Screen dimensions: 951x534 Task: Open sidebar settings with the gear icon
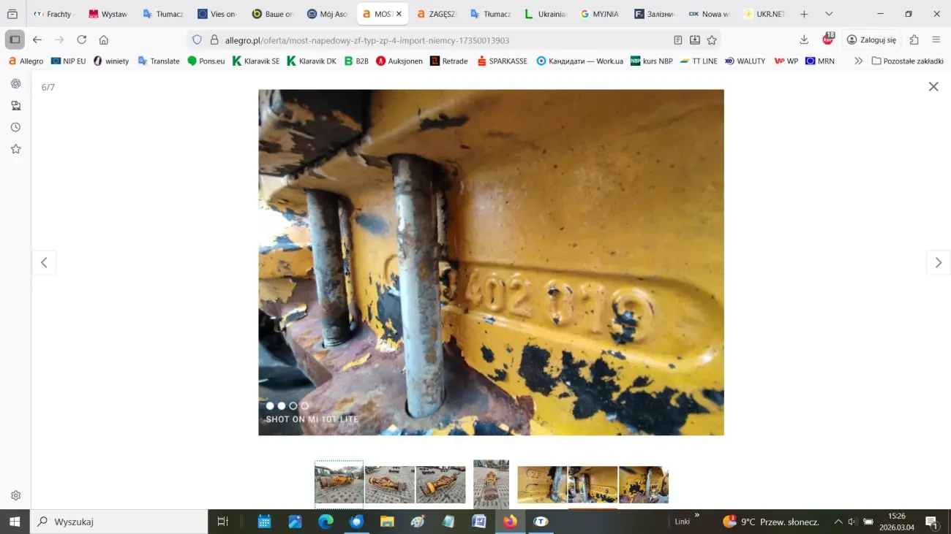pyautogui.click(x=15, y=495)
